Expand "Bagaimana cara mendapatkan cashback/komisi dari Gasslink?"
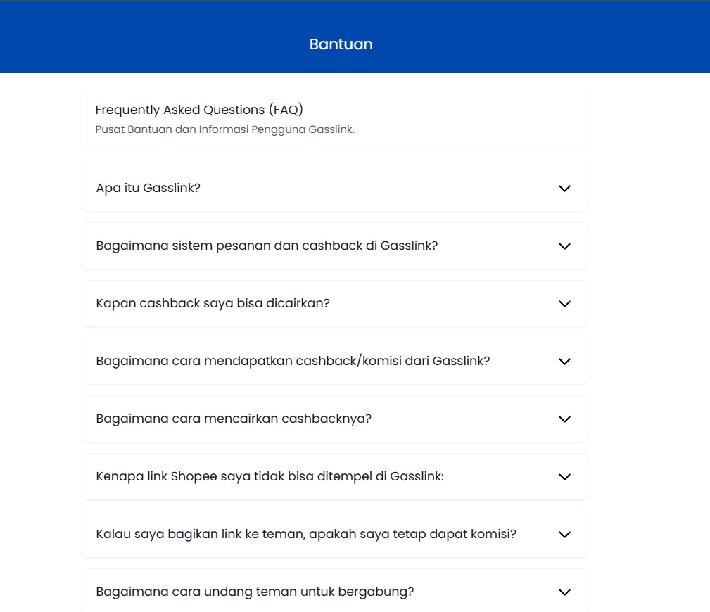710x612 pixels. (293, 362)
